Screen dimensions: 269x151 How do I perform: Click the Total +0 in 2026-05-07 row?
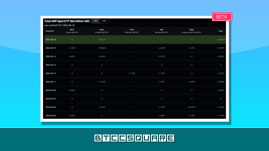221,99
